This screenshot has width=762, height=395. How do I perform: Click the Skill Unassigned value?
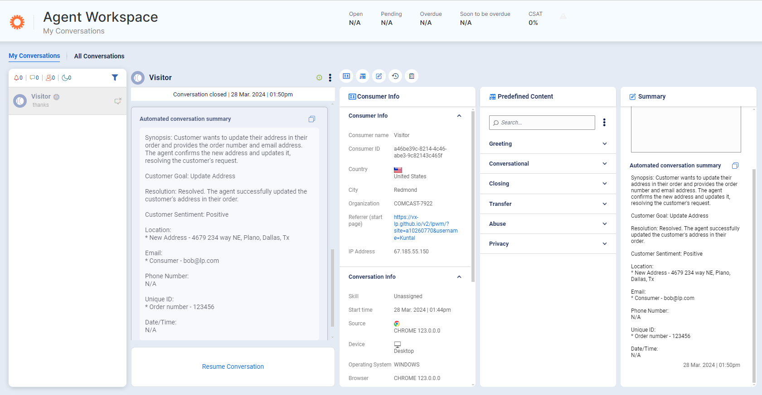click(408, 296)
